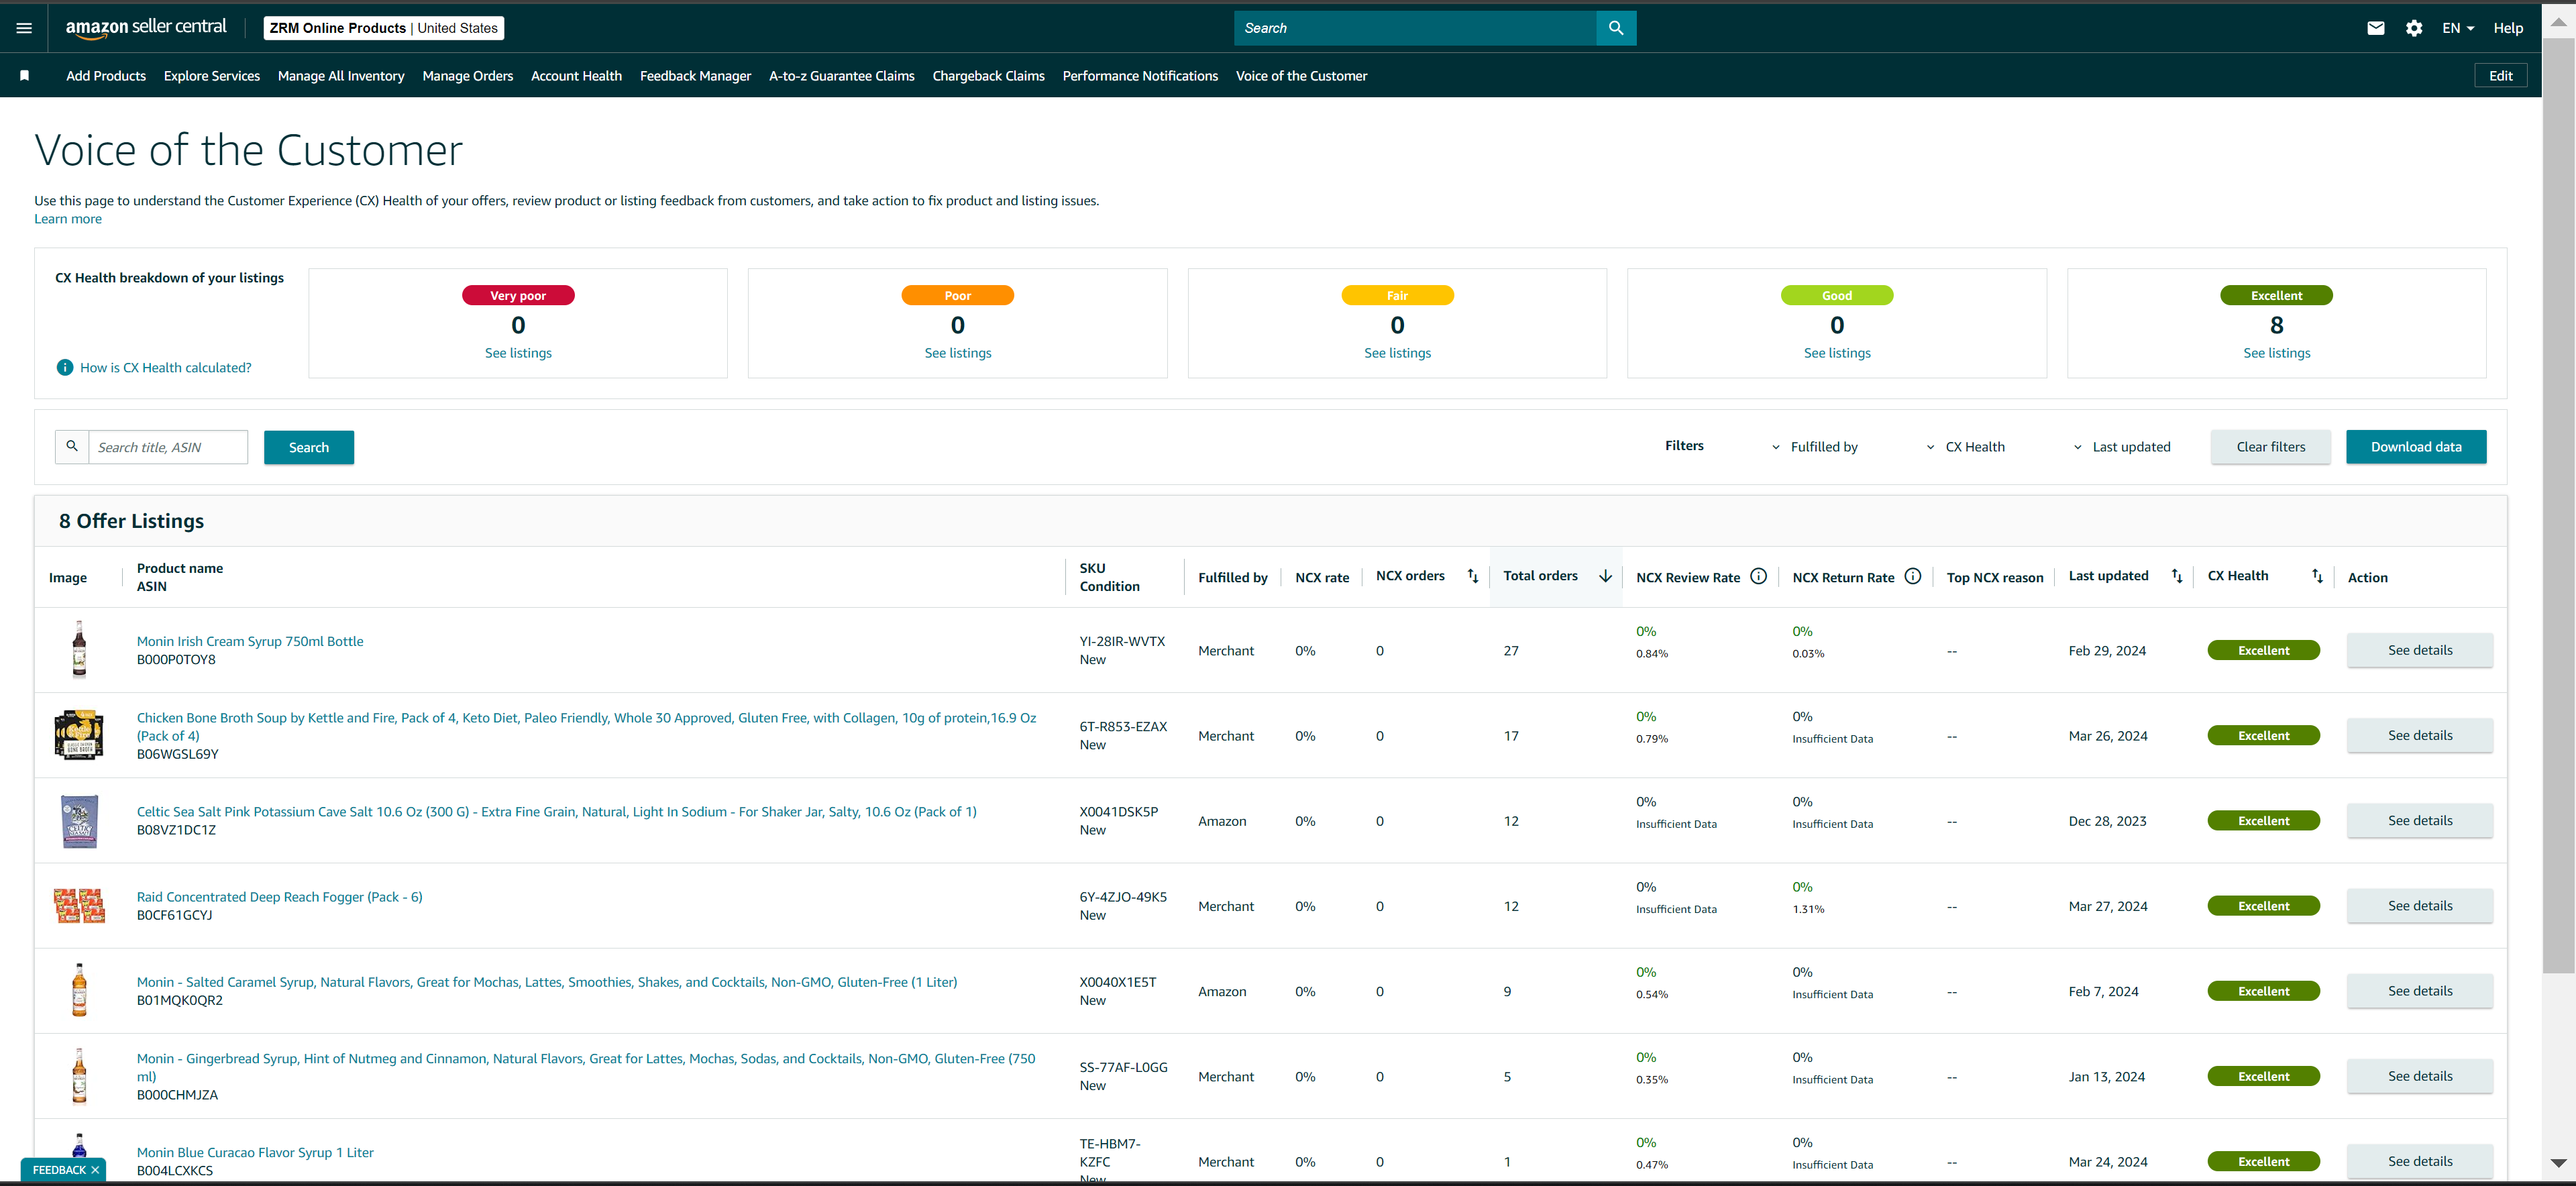This screenshot has height=1186, width=2576.
Task: Open Monin Salted Caramel Syrup image
Action: click(x=79, y=990)
